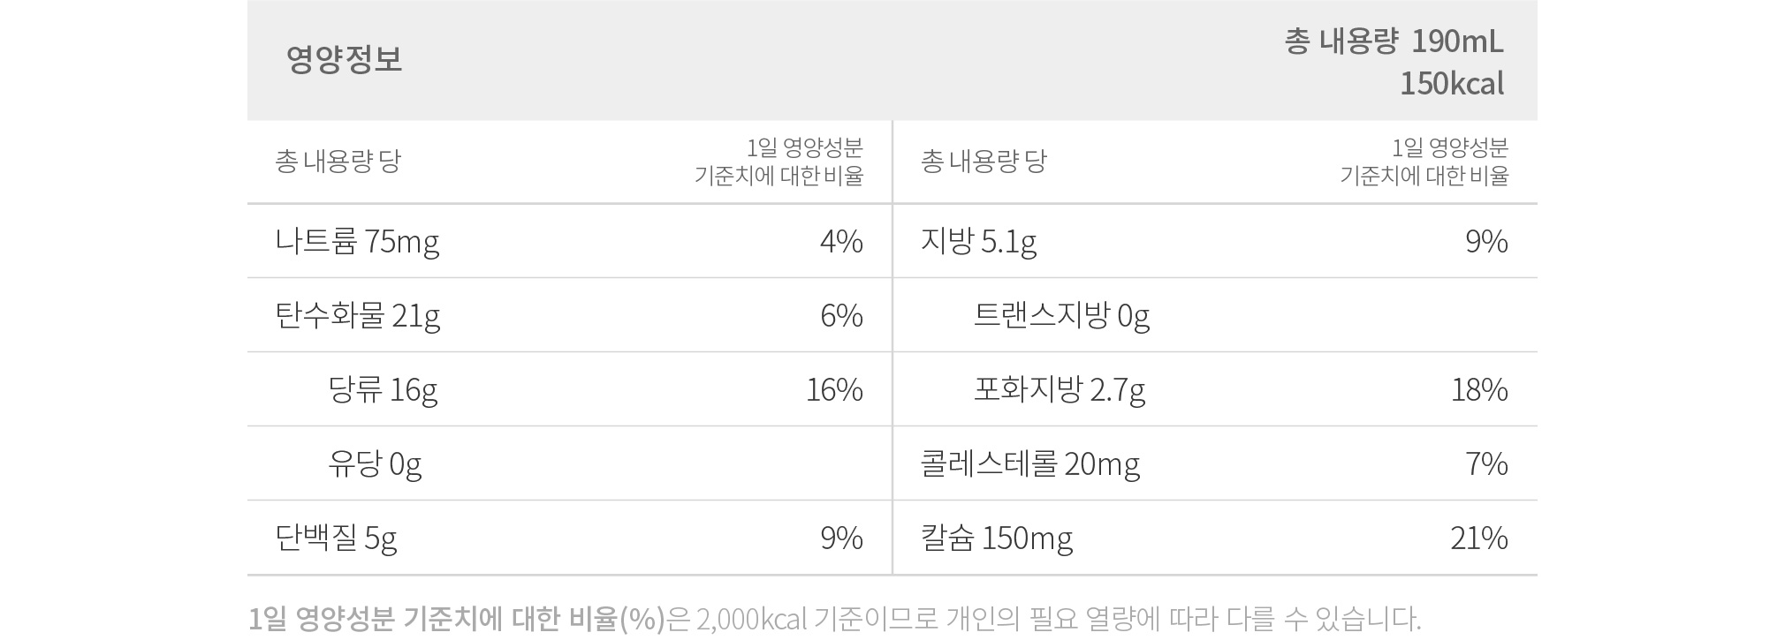Click the 6% value for 탄수화물
Screen dimensions: 1785x640
[841, 315]
